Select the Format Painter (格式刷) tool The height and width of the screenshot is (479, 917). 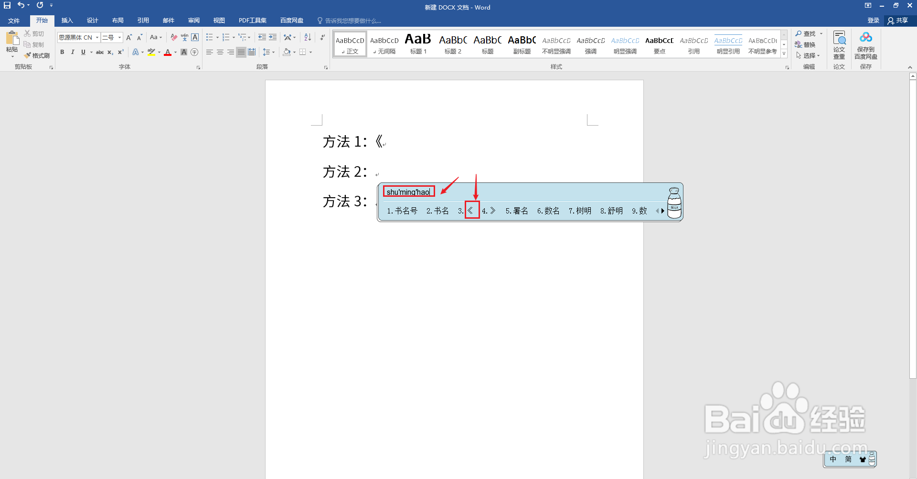[37, 55]
